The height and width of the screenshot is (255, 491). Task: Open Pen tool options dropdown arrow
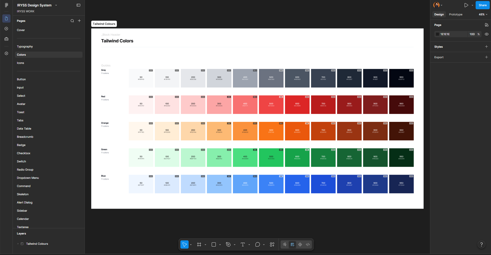tap(235, 245)
